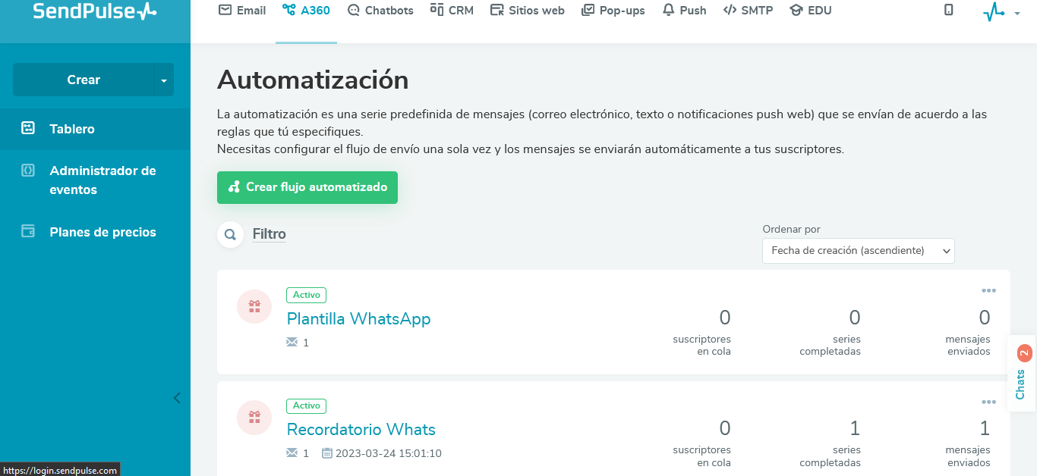Image resolution: width=1037 pixels, height=476 pixels.
Task: Open the Filtro search magnifier icon
Action: (230, 234)
